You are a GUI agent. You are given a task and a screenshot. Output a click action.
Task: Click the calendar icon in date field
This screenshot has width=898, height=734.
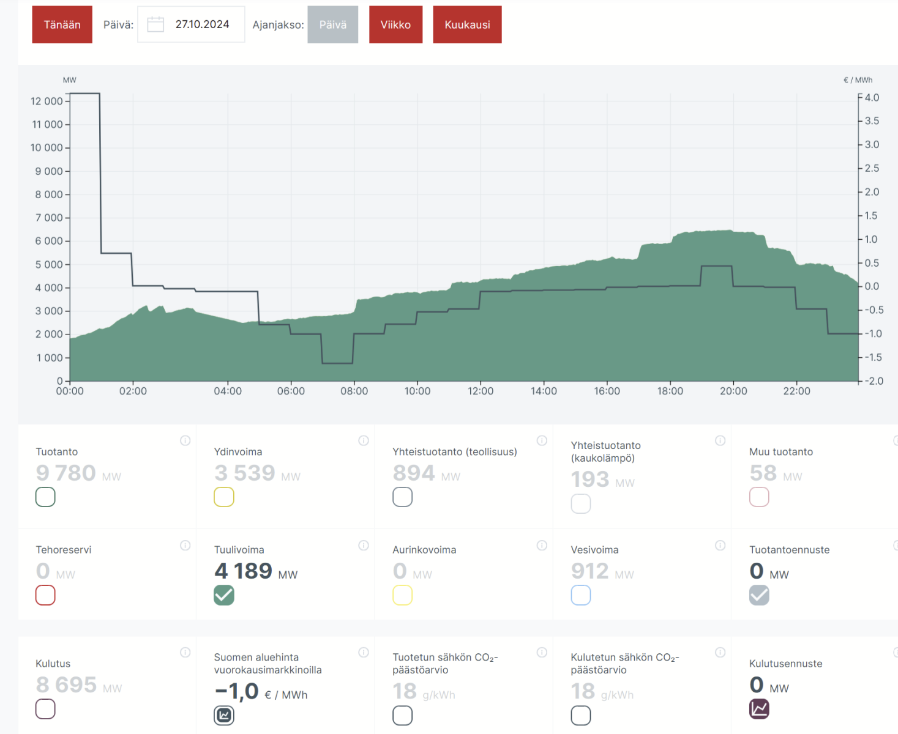(155, 24)
